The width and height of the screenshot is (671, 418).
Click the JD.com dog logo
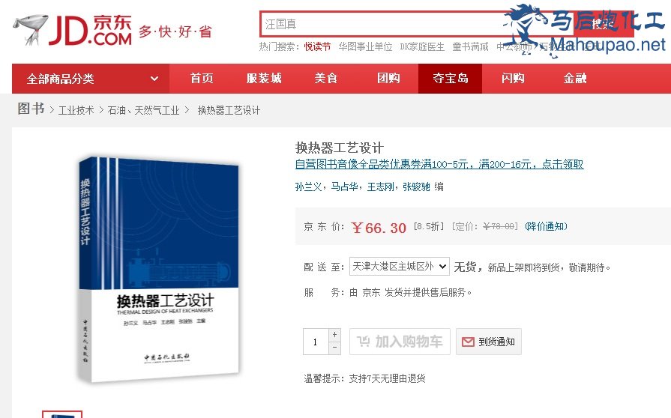coord(31,30)
